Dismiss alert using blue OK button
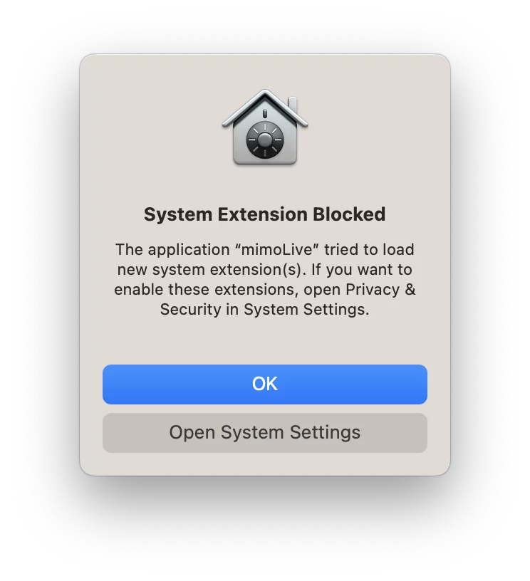530x581 pixels. point(264,384)
